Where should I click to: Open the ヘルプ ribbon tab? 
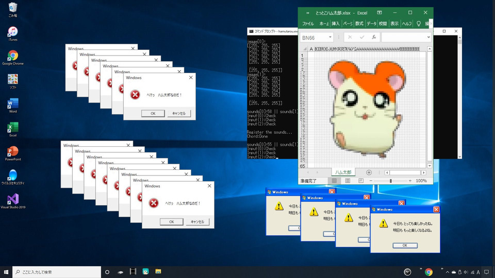(407, 24)
